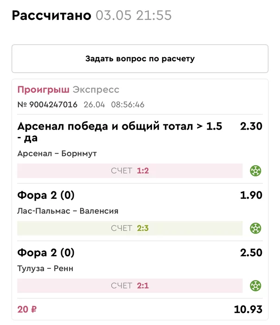Image resolution: width=280 pixels, height=325 pixels.
Task: Select the pink score bar showing 2:1
Action: (x=130, y=286)
